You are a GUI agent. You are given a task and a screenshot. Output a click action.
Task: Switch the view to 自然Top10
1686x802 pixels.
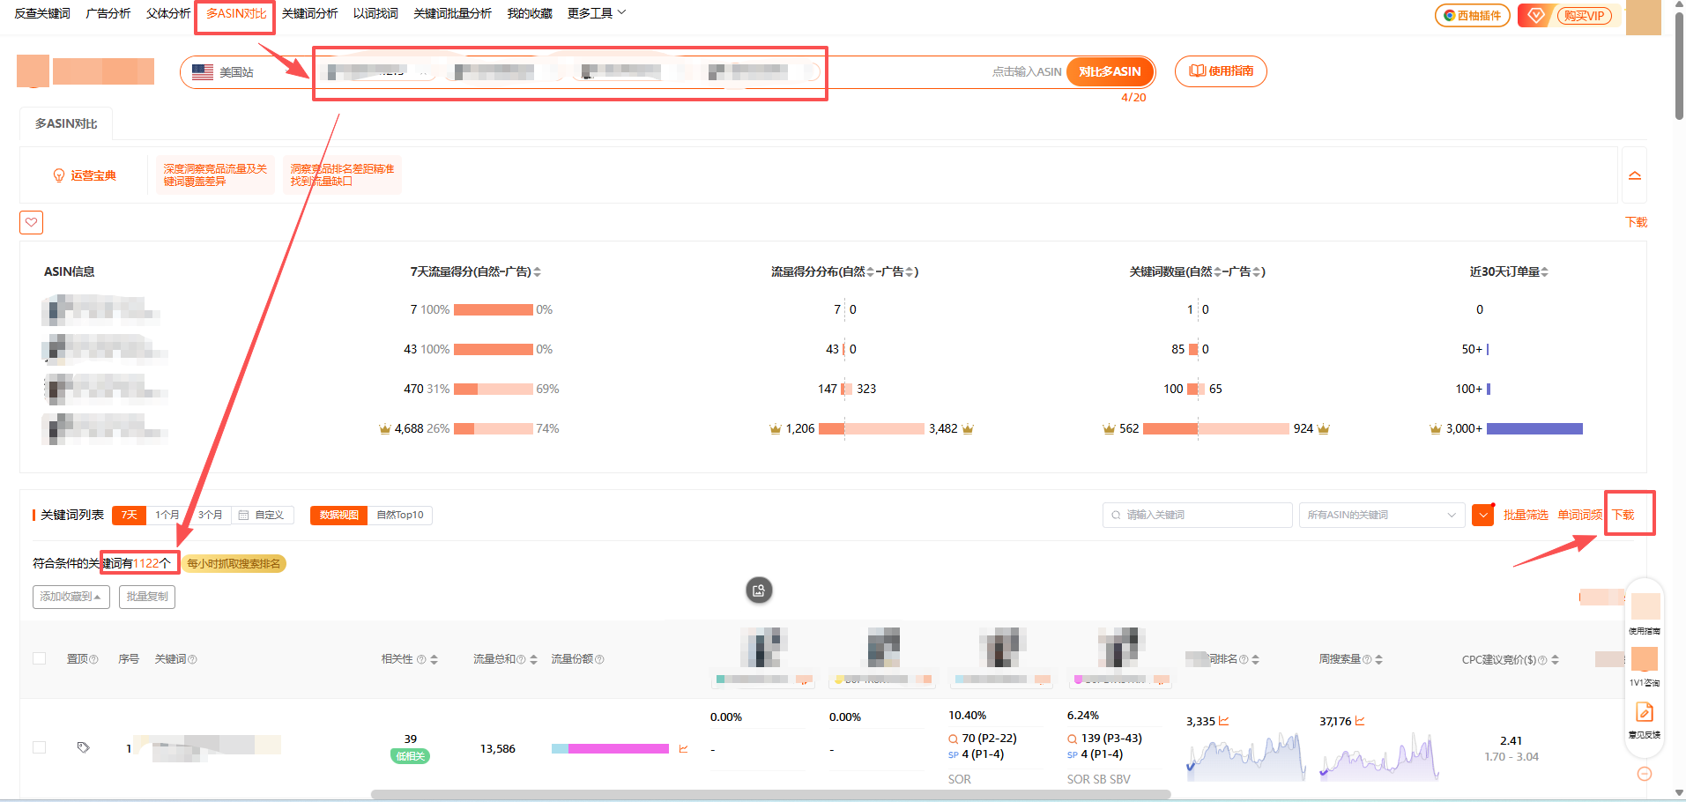coord(400,515)
